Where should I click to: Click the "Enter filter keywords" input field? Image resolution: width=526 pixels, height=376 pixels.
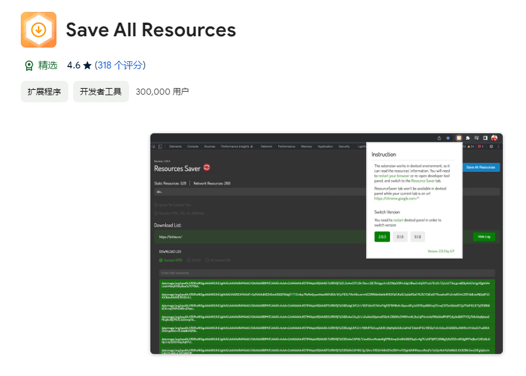[x=327, y=273]
